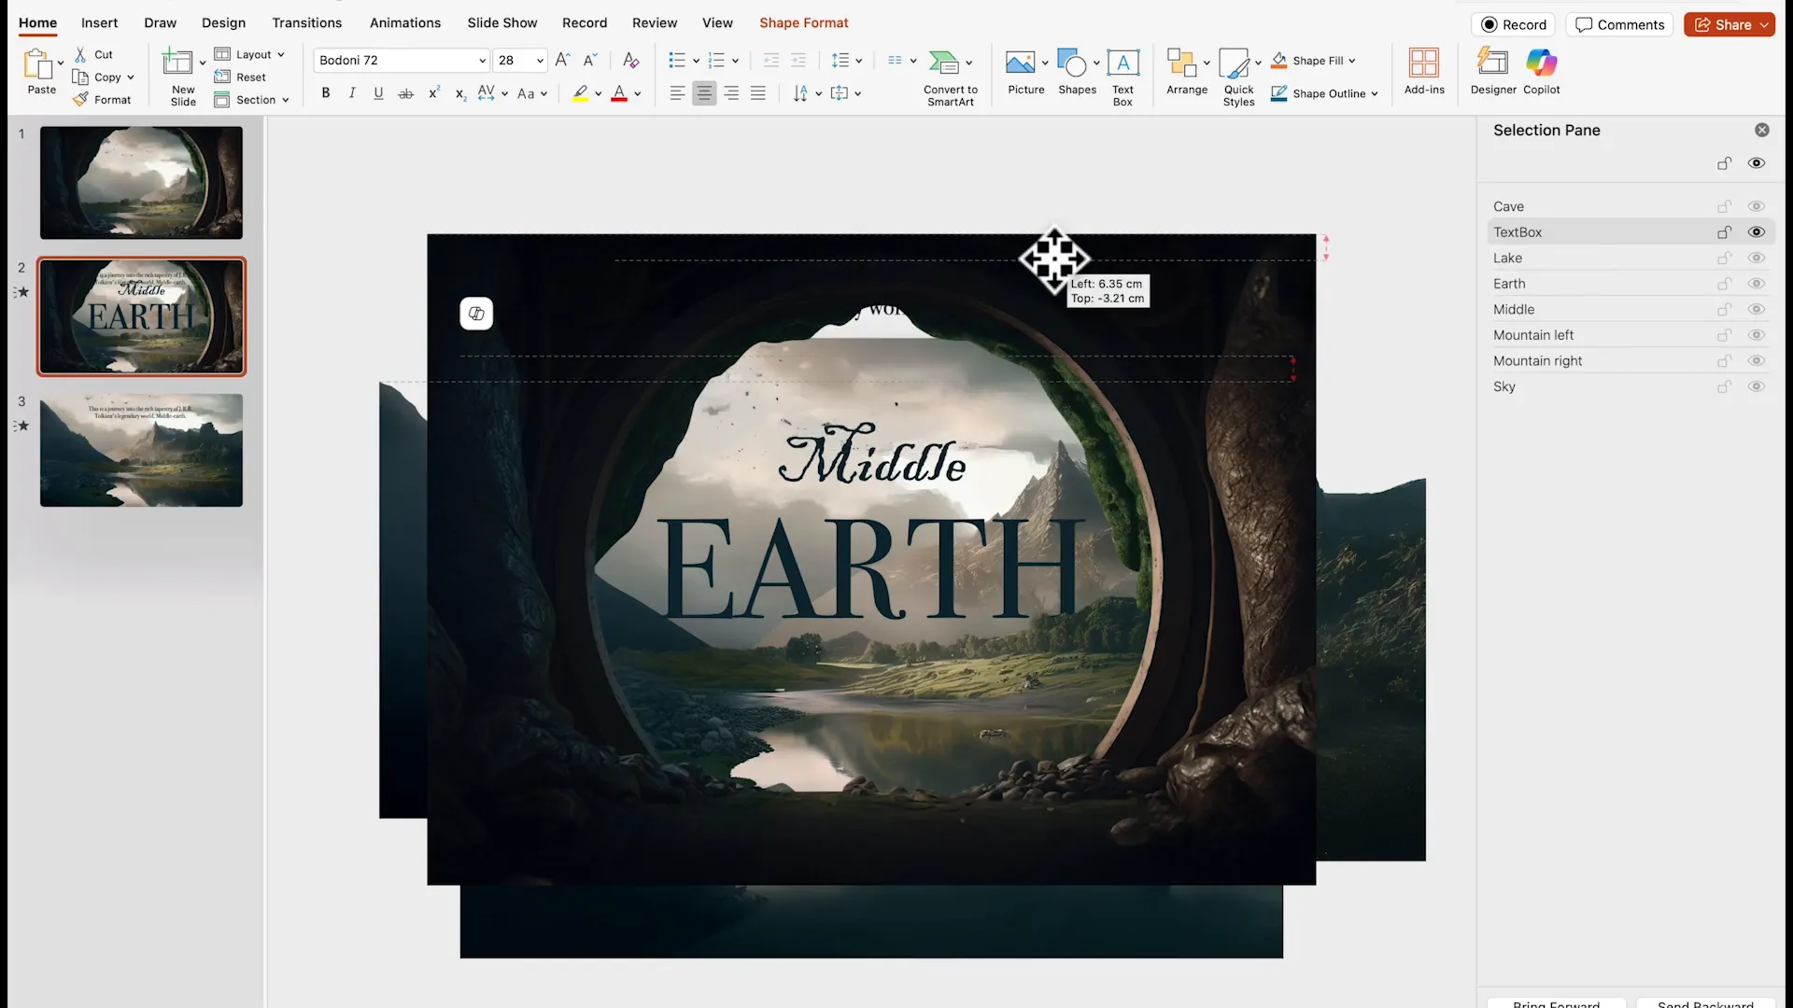Justify text alignment

coord(758,92)
